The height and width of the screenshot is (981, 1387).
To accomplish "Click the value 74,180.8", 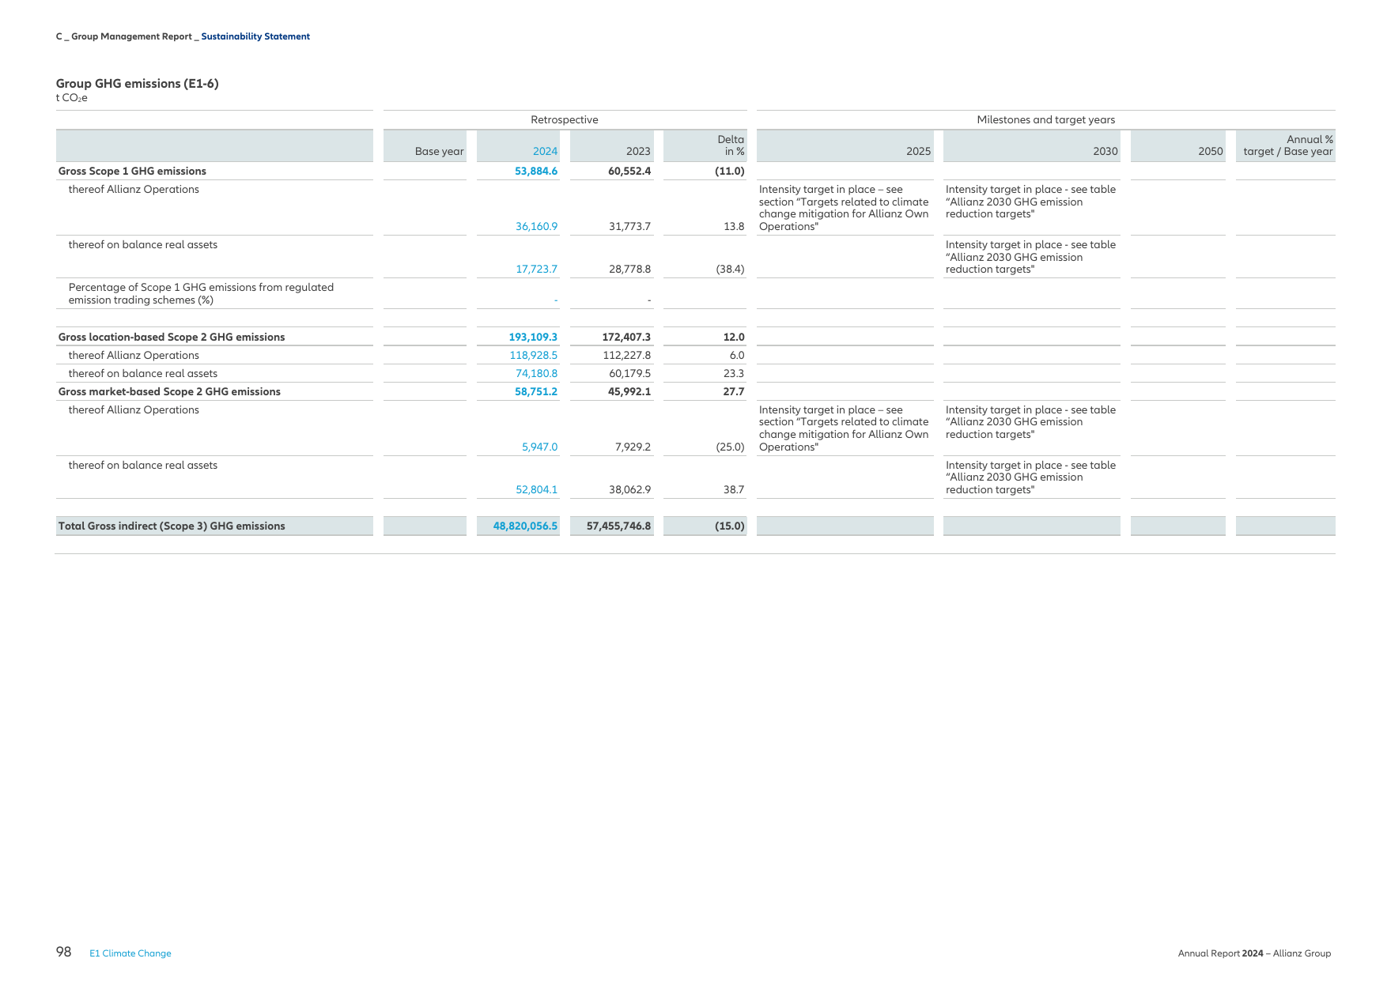I will (x=537, y=374).
